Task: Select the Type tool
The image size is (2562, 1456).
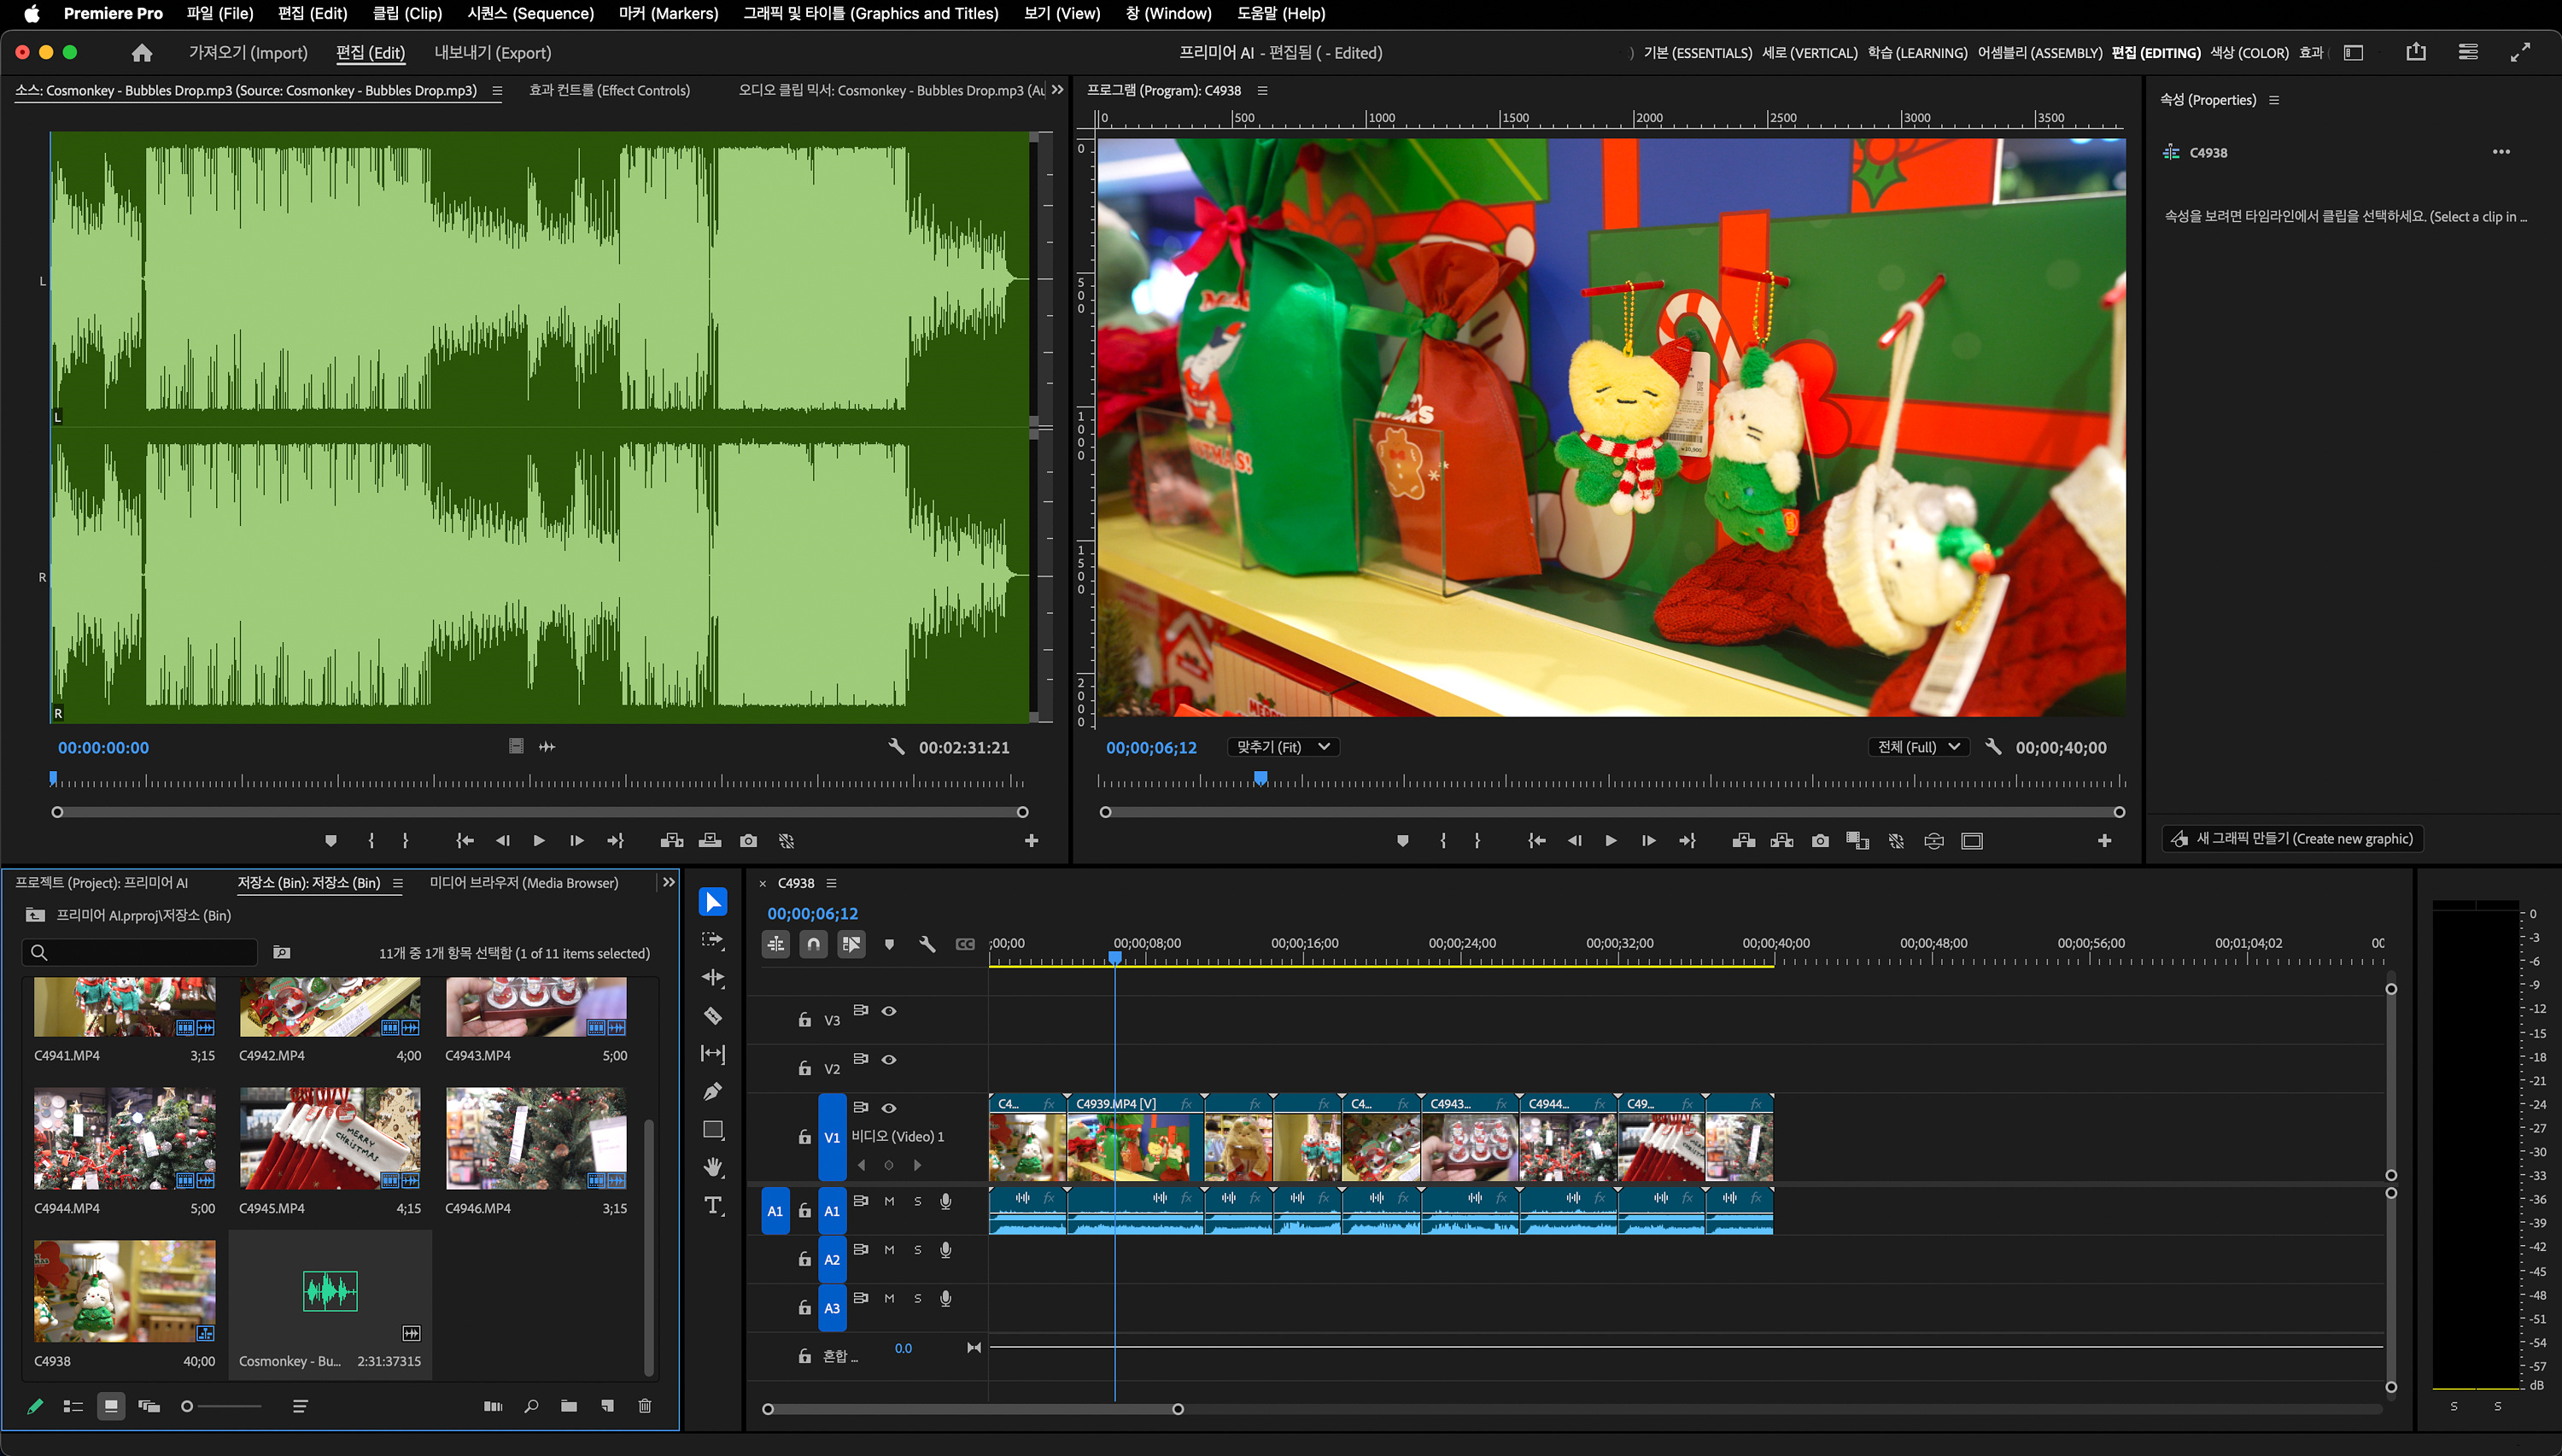Action: 713,1205
